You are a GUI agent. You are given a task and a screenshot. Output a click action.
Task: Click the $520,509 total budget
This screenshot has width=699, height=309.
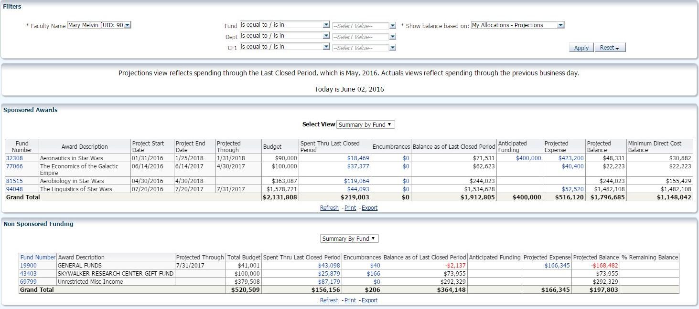pos(246,290)
